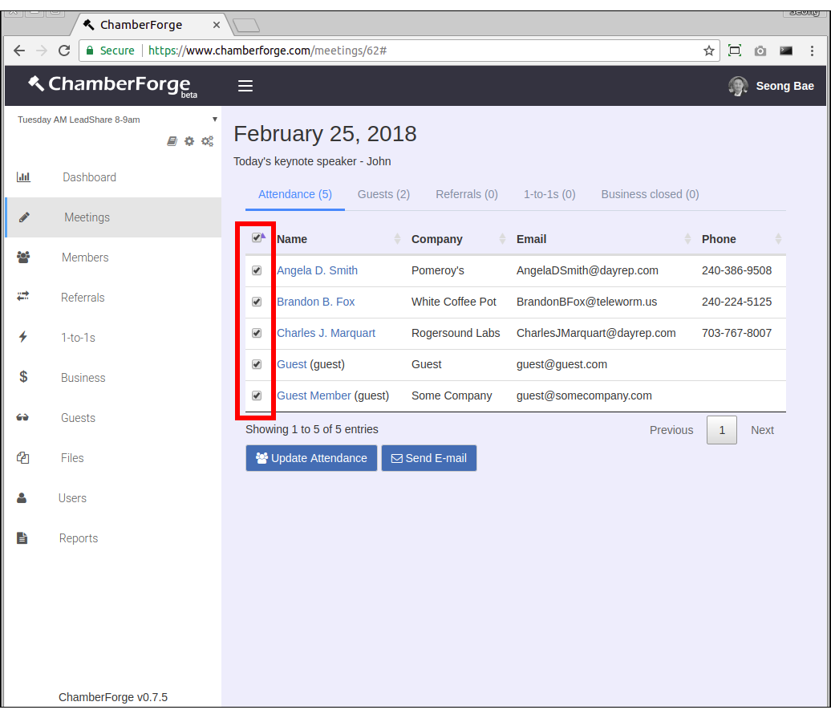Open the book icon under group name
Viewport: 831px width, 718px height.
[x=172, y=141]
